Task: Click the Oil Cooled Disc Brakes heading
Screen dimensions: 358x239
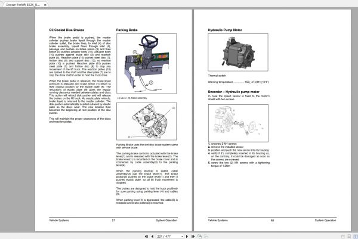Action: pyautogui.click(x=66, y=30)
